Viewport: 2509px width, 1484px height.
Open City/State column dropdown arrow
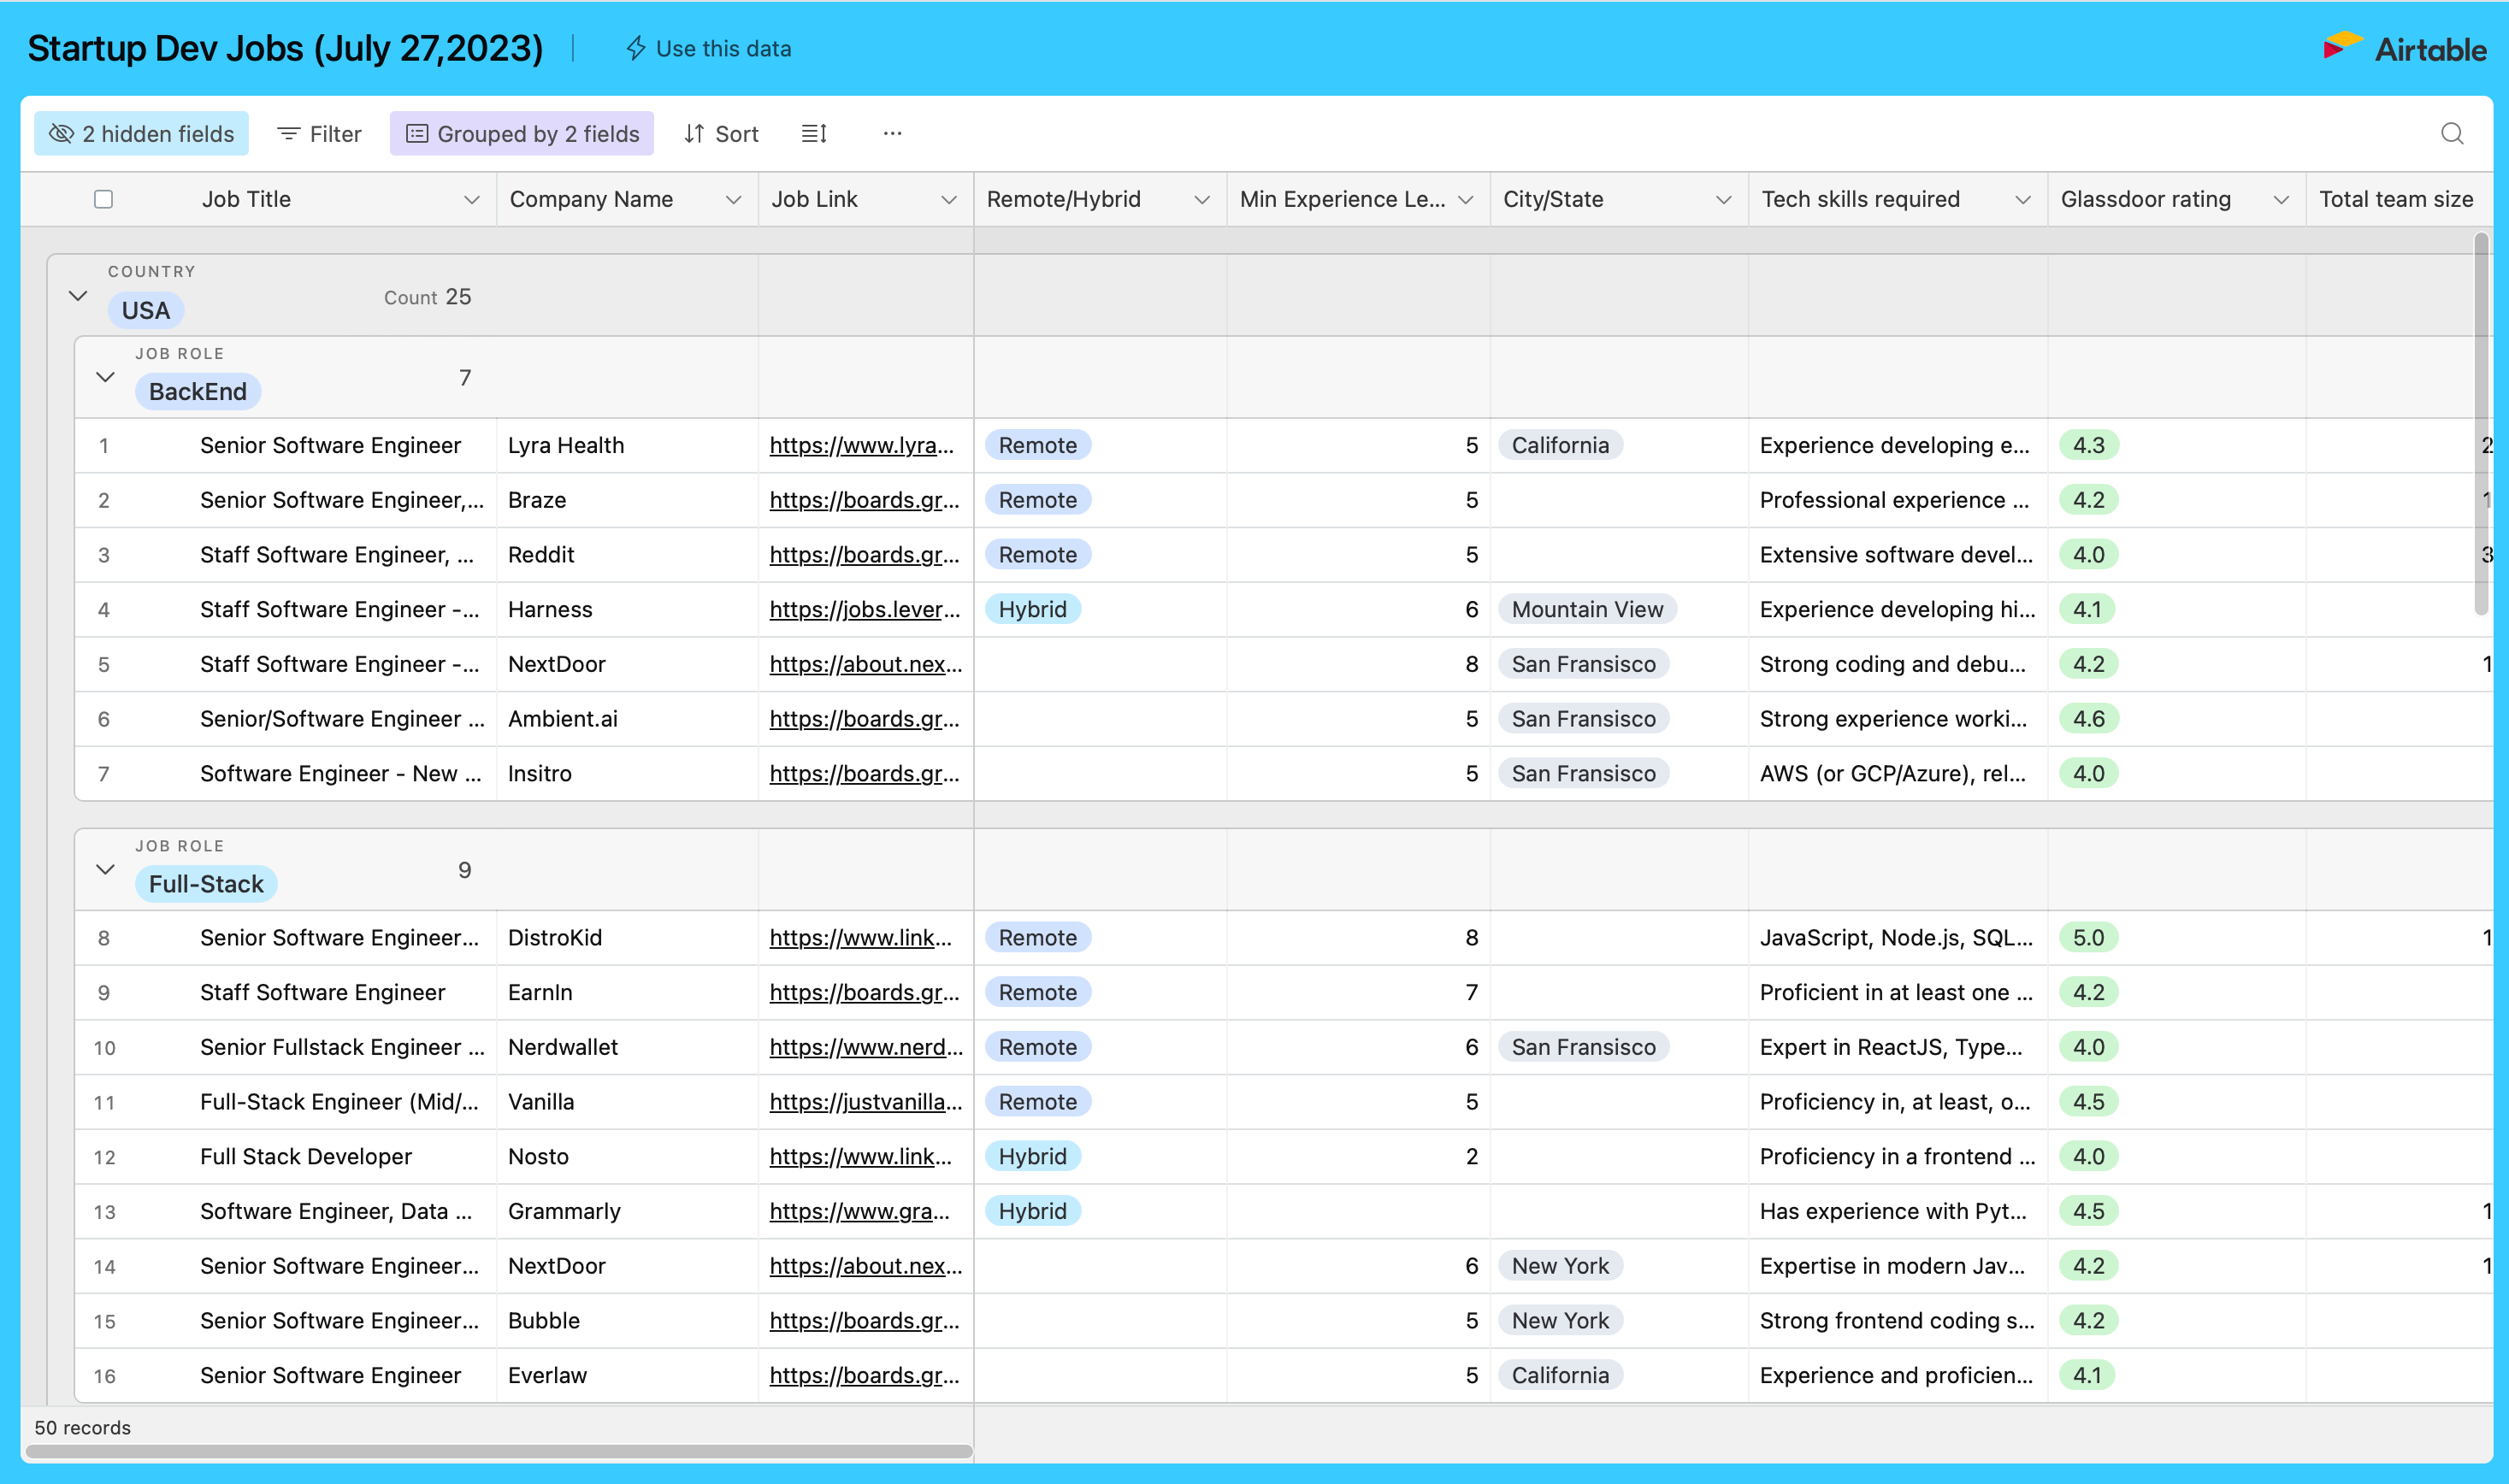(1722, 199)
